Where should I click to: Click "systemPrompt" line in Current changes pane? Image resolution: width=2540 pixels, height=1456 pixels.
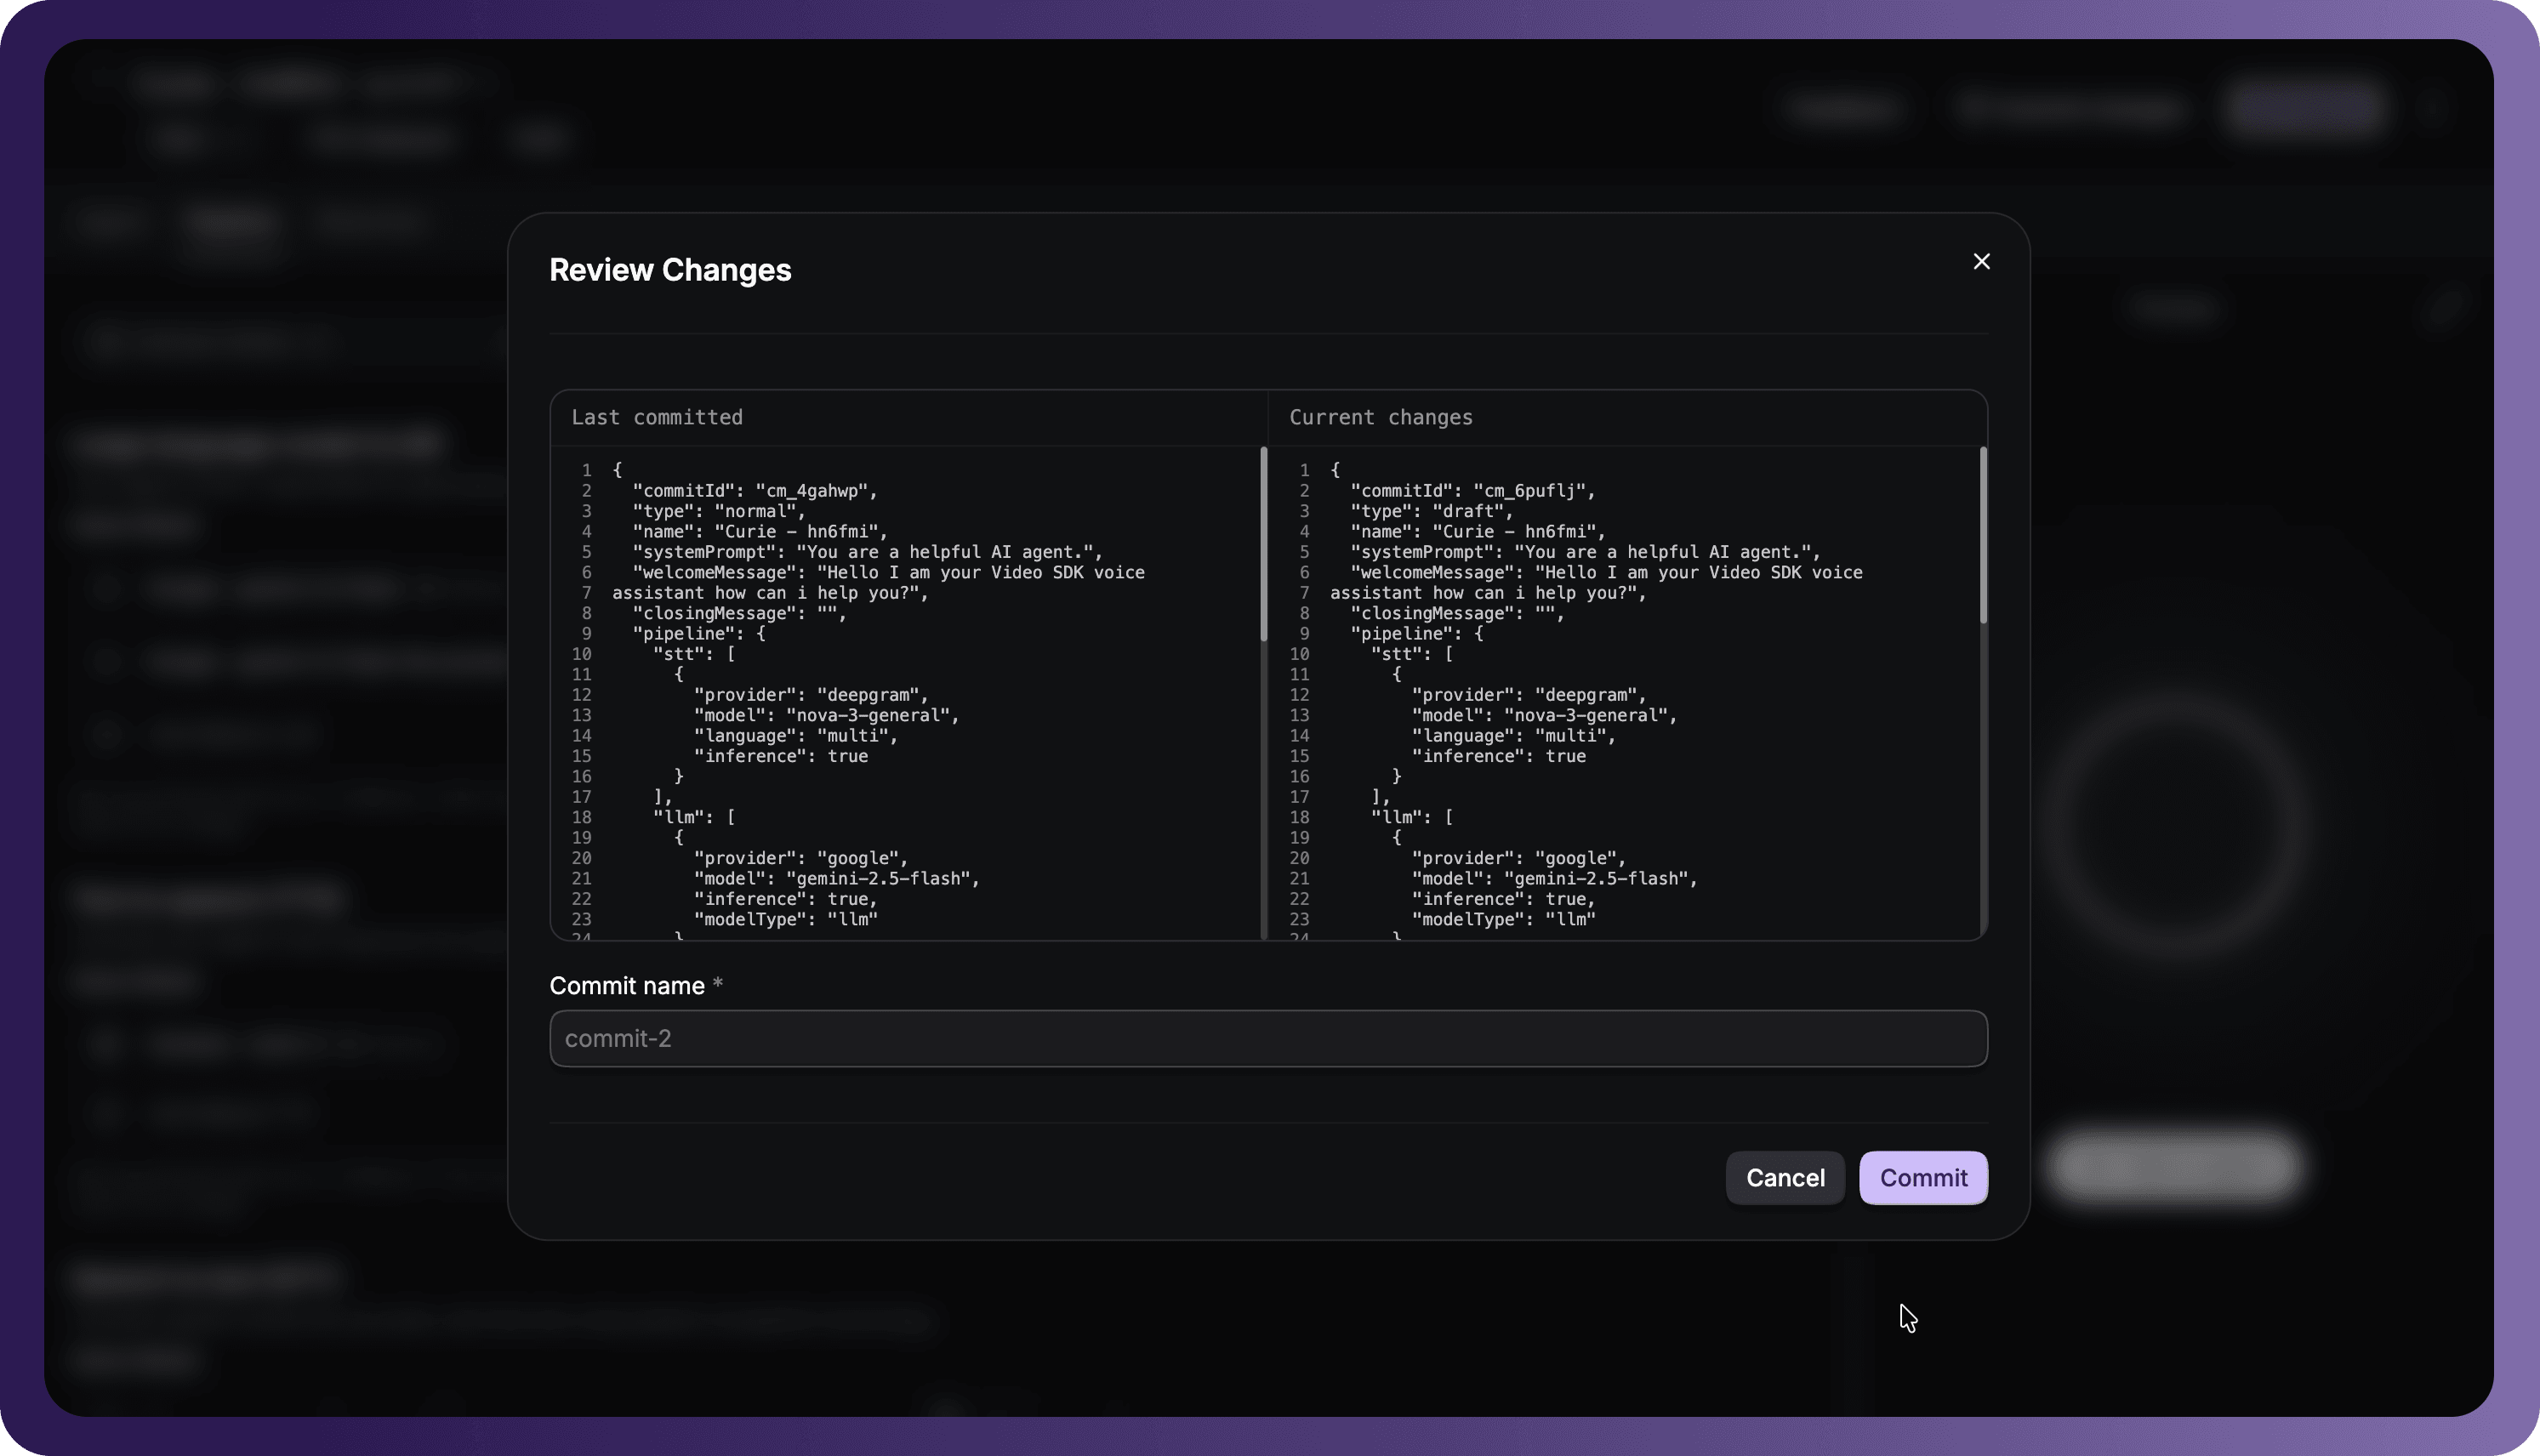1585,552
